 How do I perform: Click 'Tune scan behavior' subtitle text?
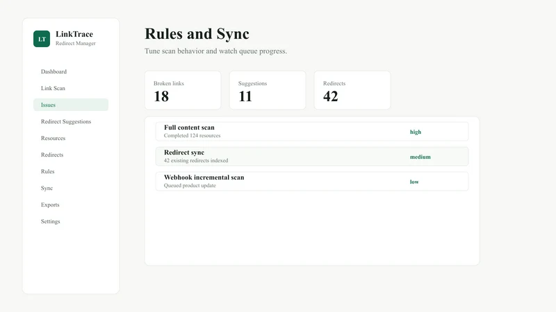215,51
